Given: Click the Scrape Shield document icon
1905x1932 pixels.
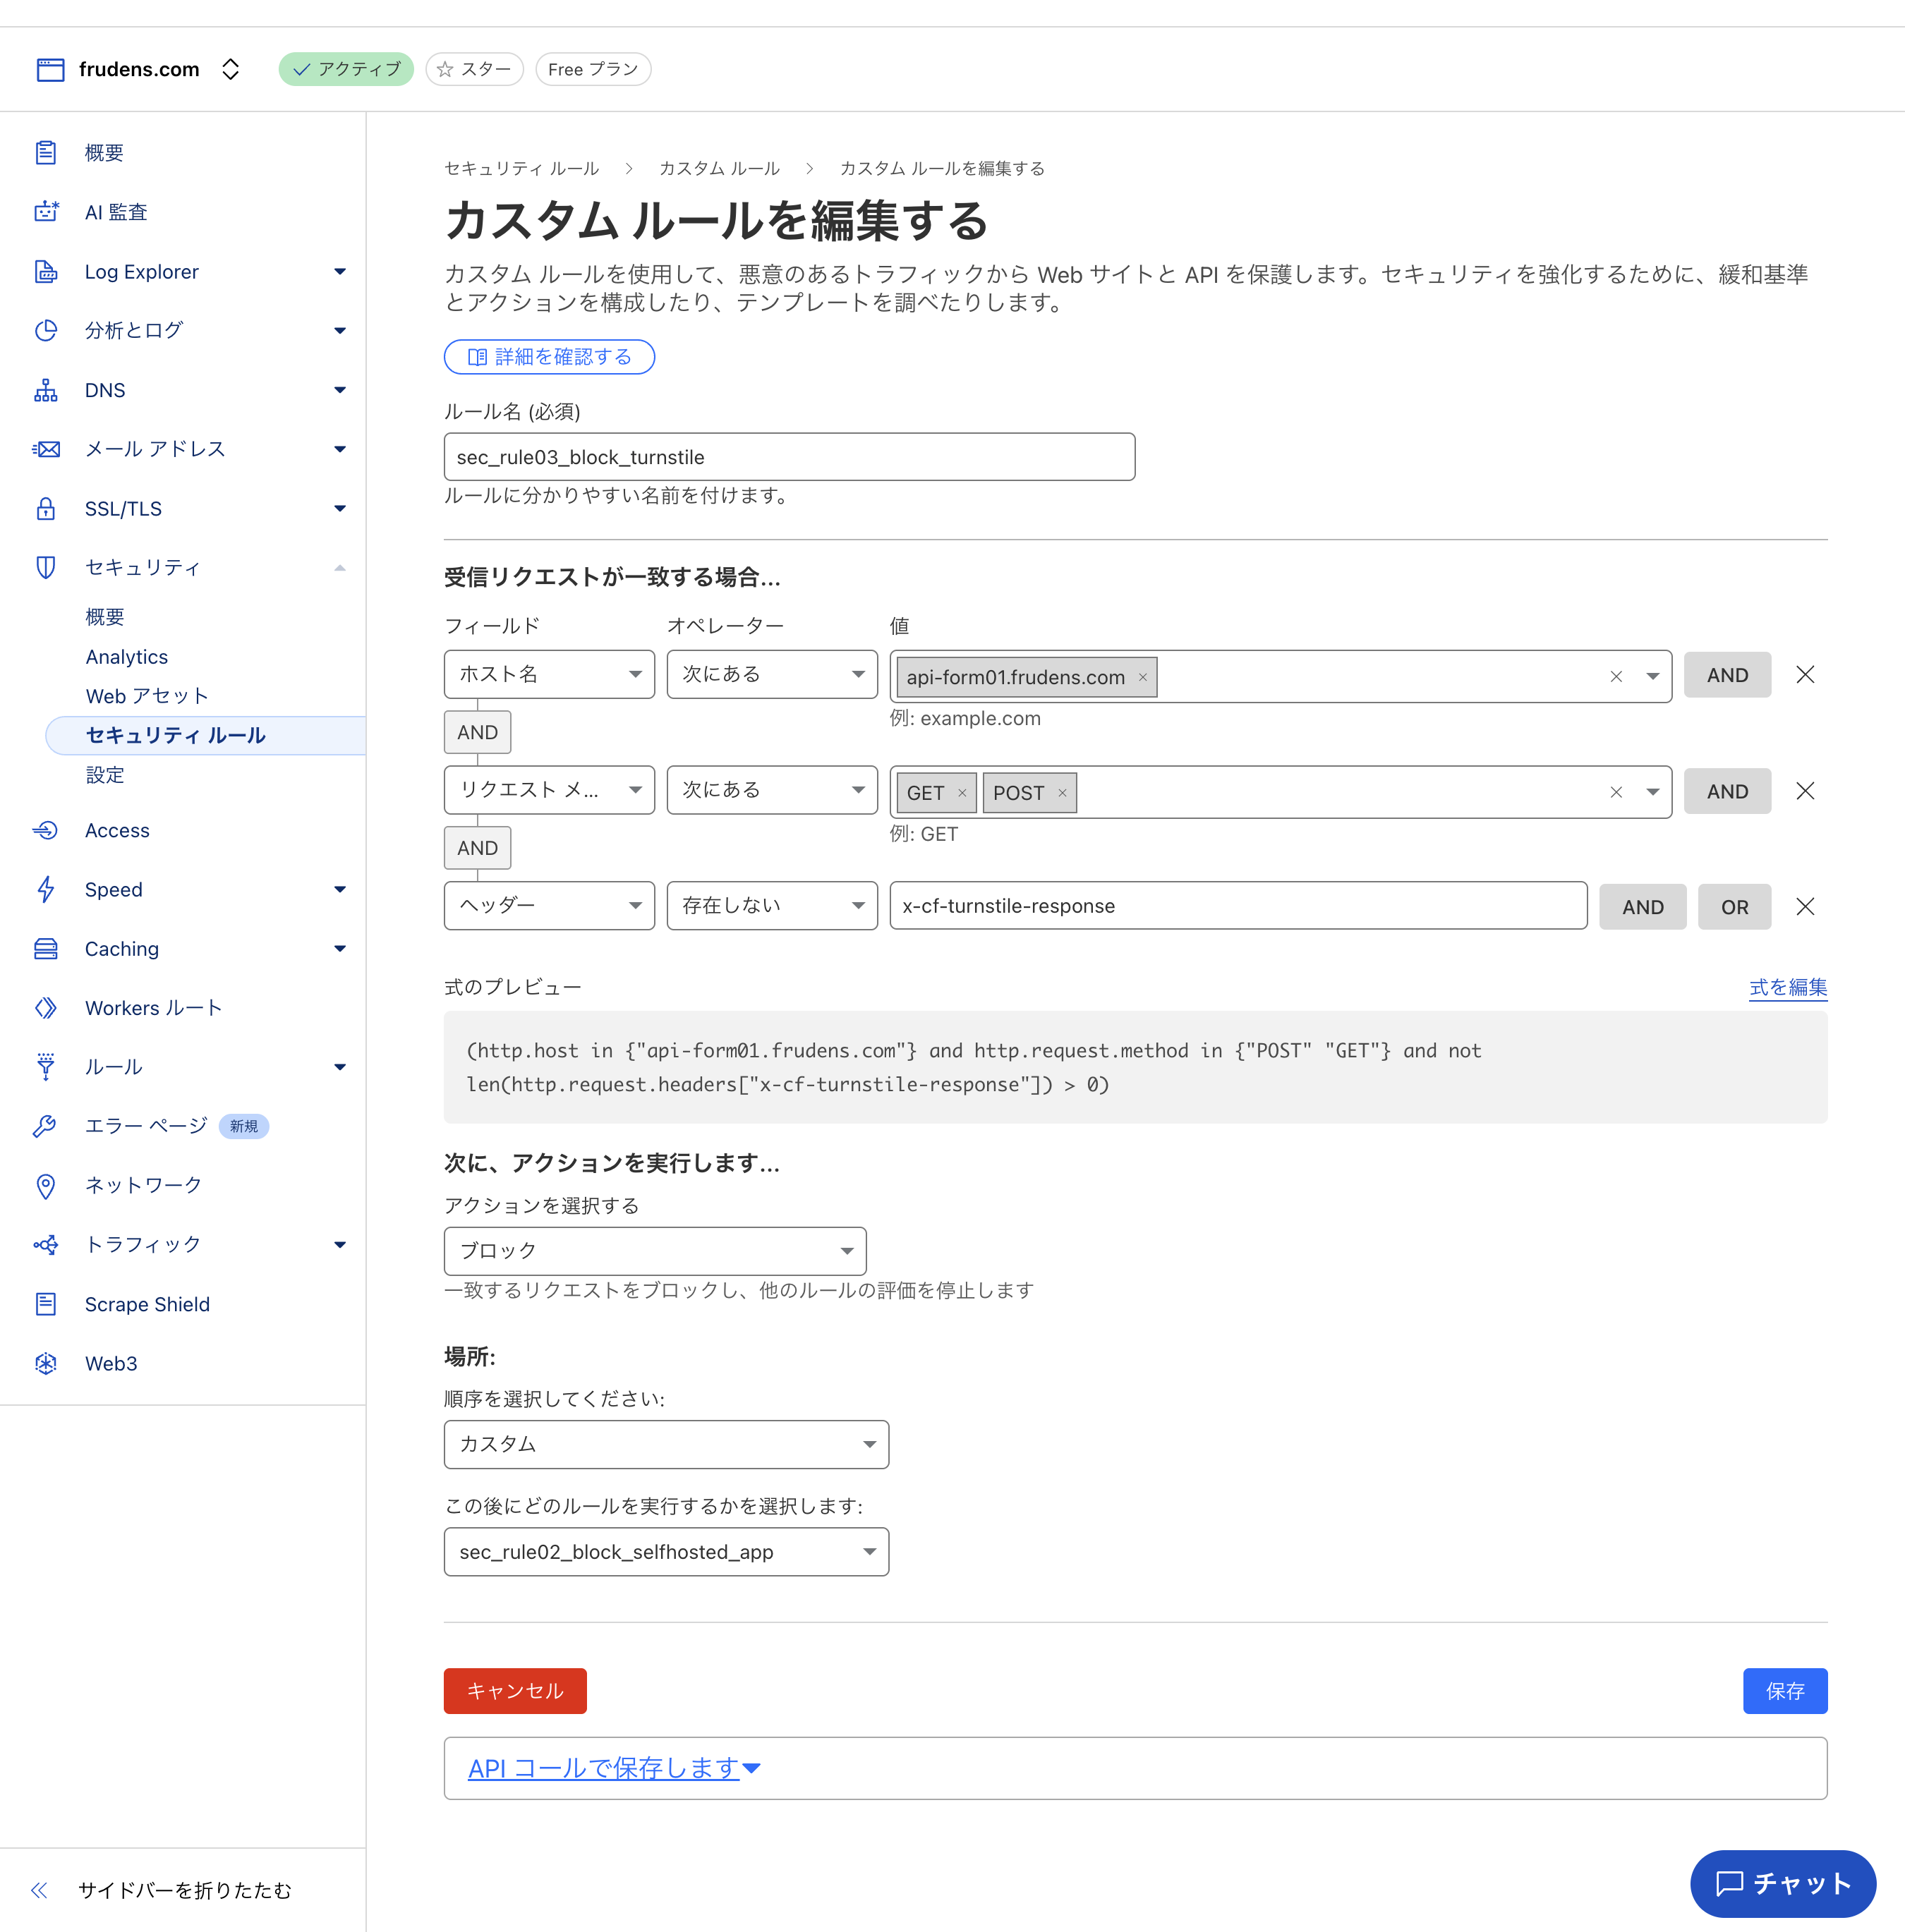Looking at the screenshot, I should [x=46, y=1304].
